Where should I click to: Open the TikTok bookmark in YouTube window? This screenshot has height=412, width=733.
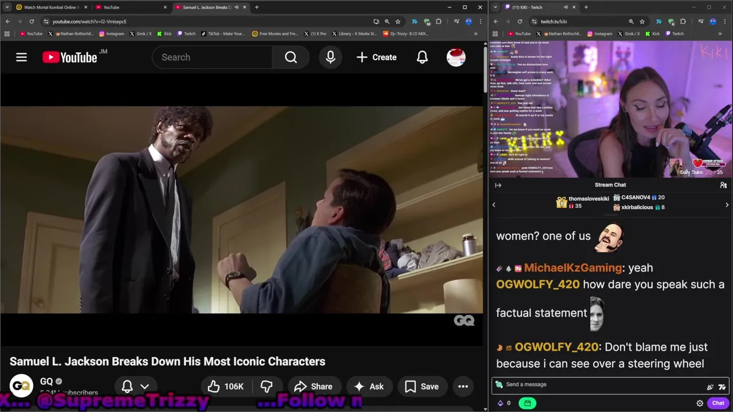coord(222,34)
